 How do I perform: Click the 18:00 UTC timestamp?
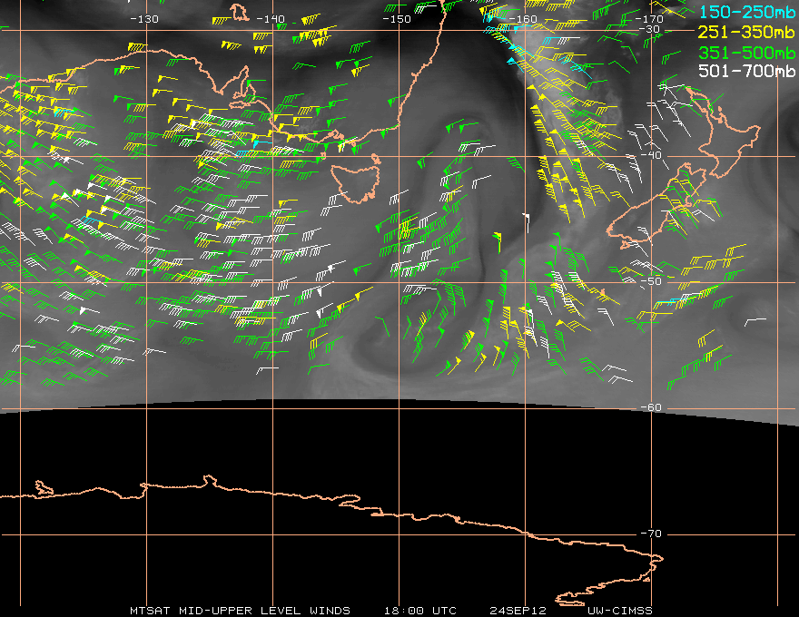coord(419,611)
